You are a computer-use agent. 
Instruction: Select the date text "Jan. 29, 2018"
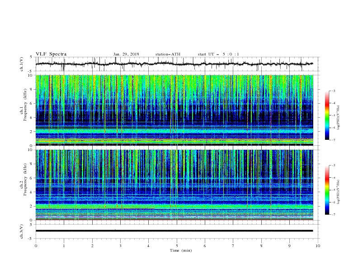[126, 54]
